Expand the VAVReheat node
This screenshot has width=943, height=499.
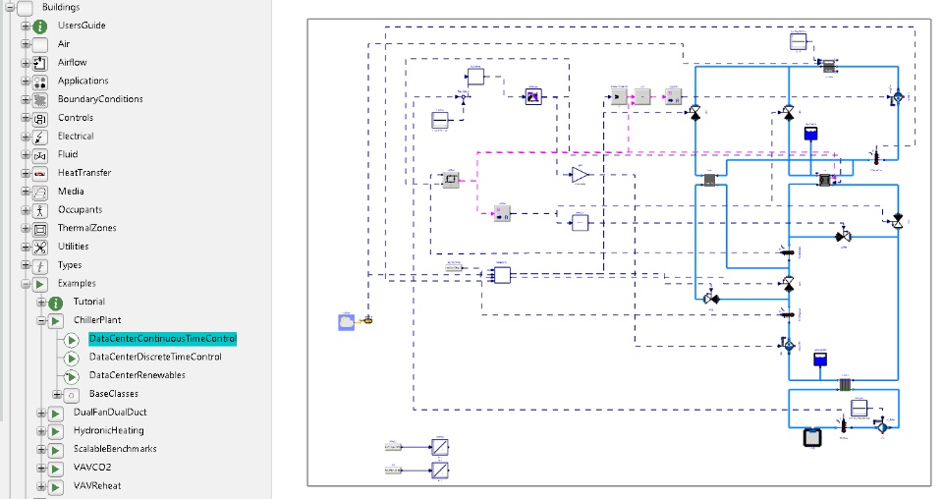click(41, 486)
